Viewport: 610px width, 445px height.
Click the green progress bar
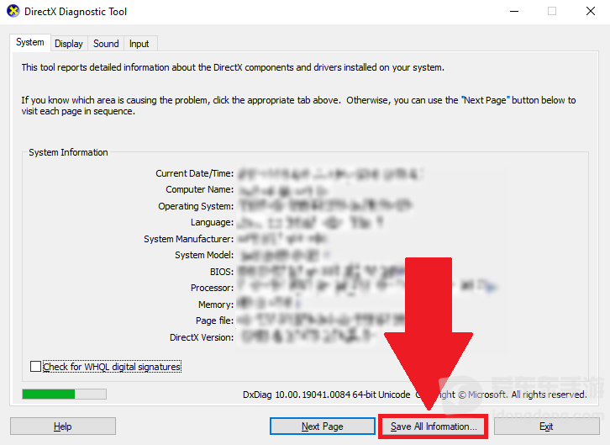[x=64, y=394]
